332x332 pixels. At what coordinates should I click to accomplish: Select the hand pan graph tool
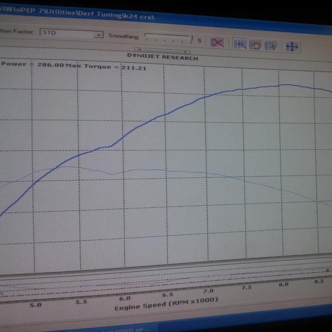pyautogui.click(x=255, y=45)
